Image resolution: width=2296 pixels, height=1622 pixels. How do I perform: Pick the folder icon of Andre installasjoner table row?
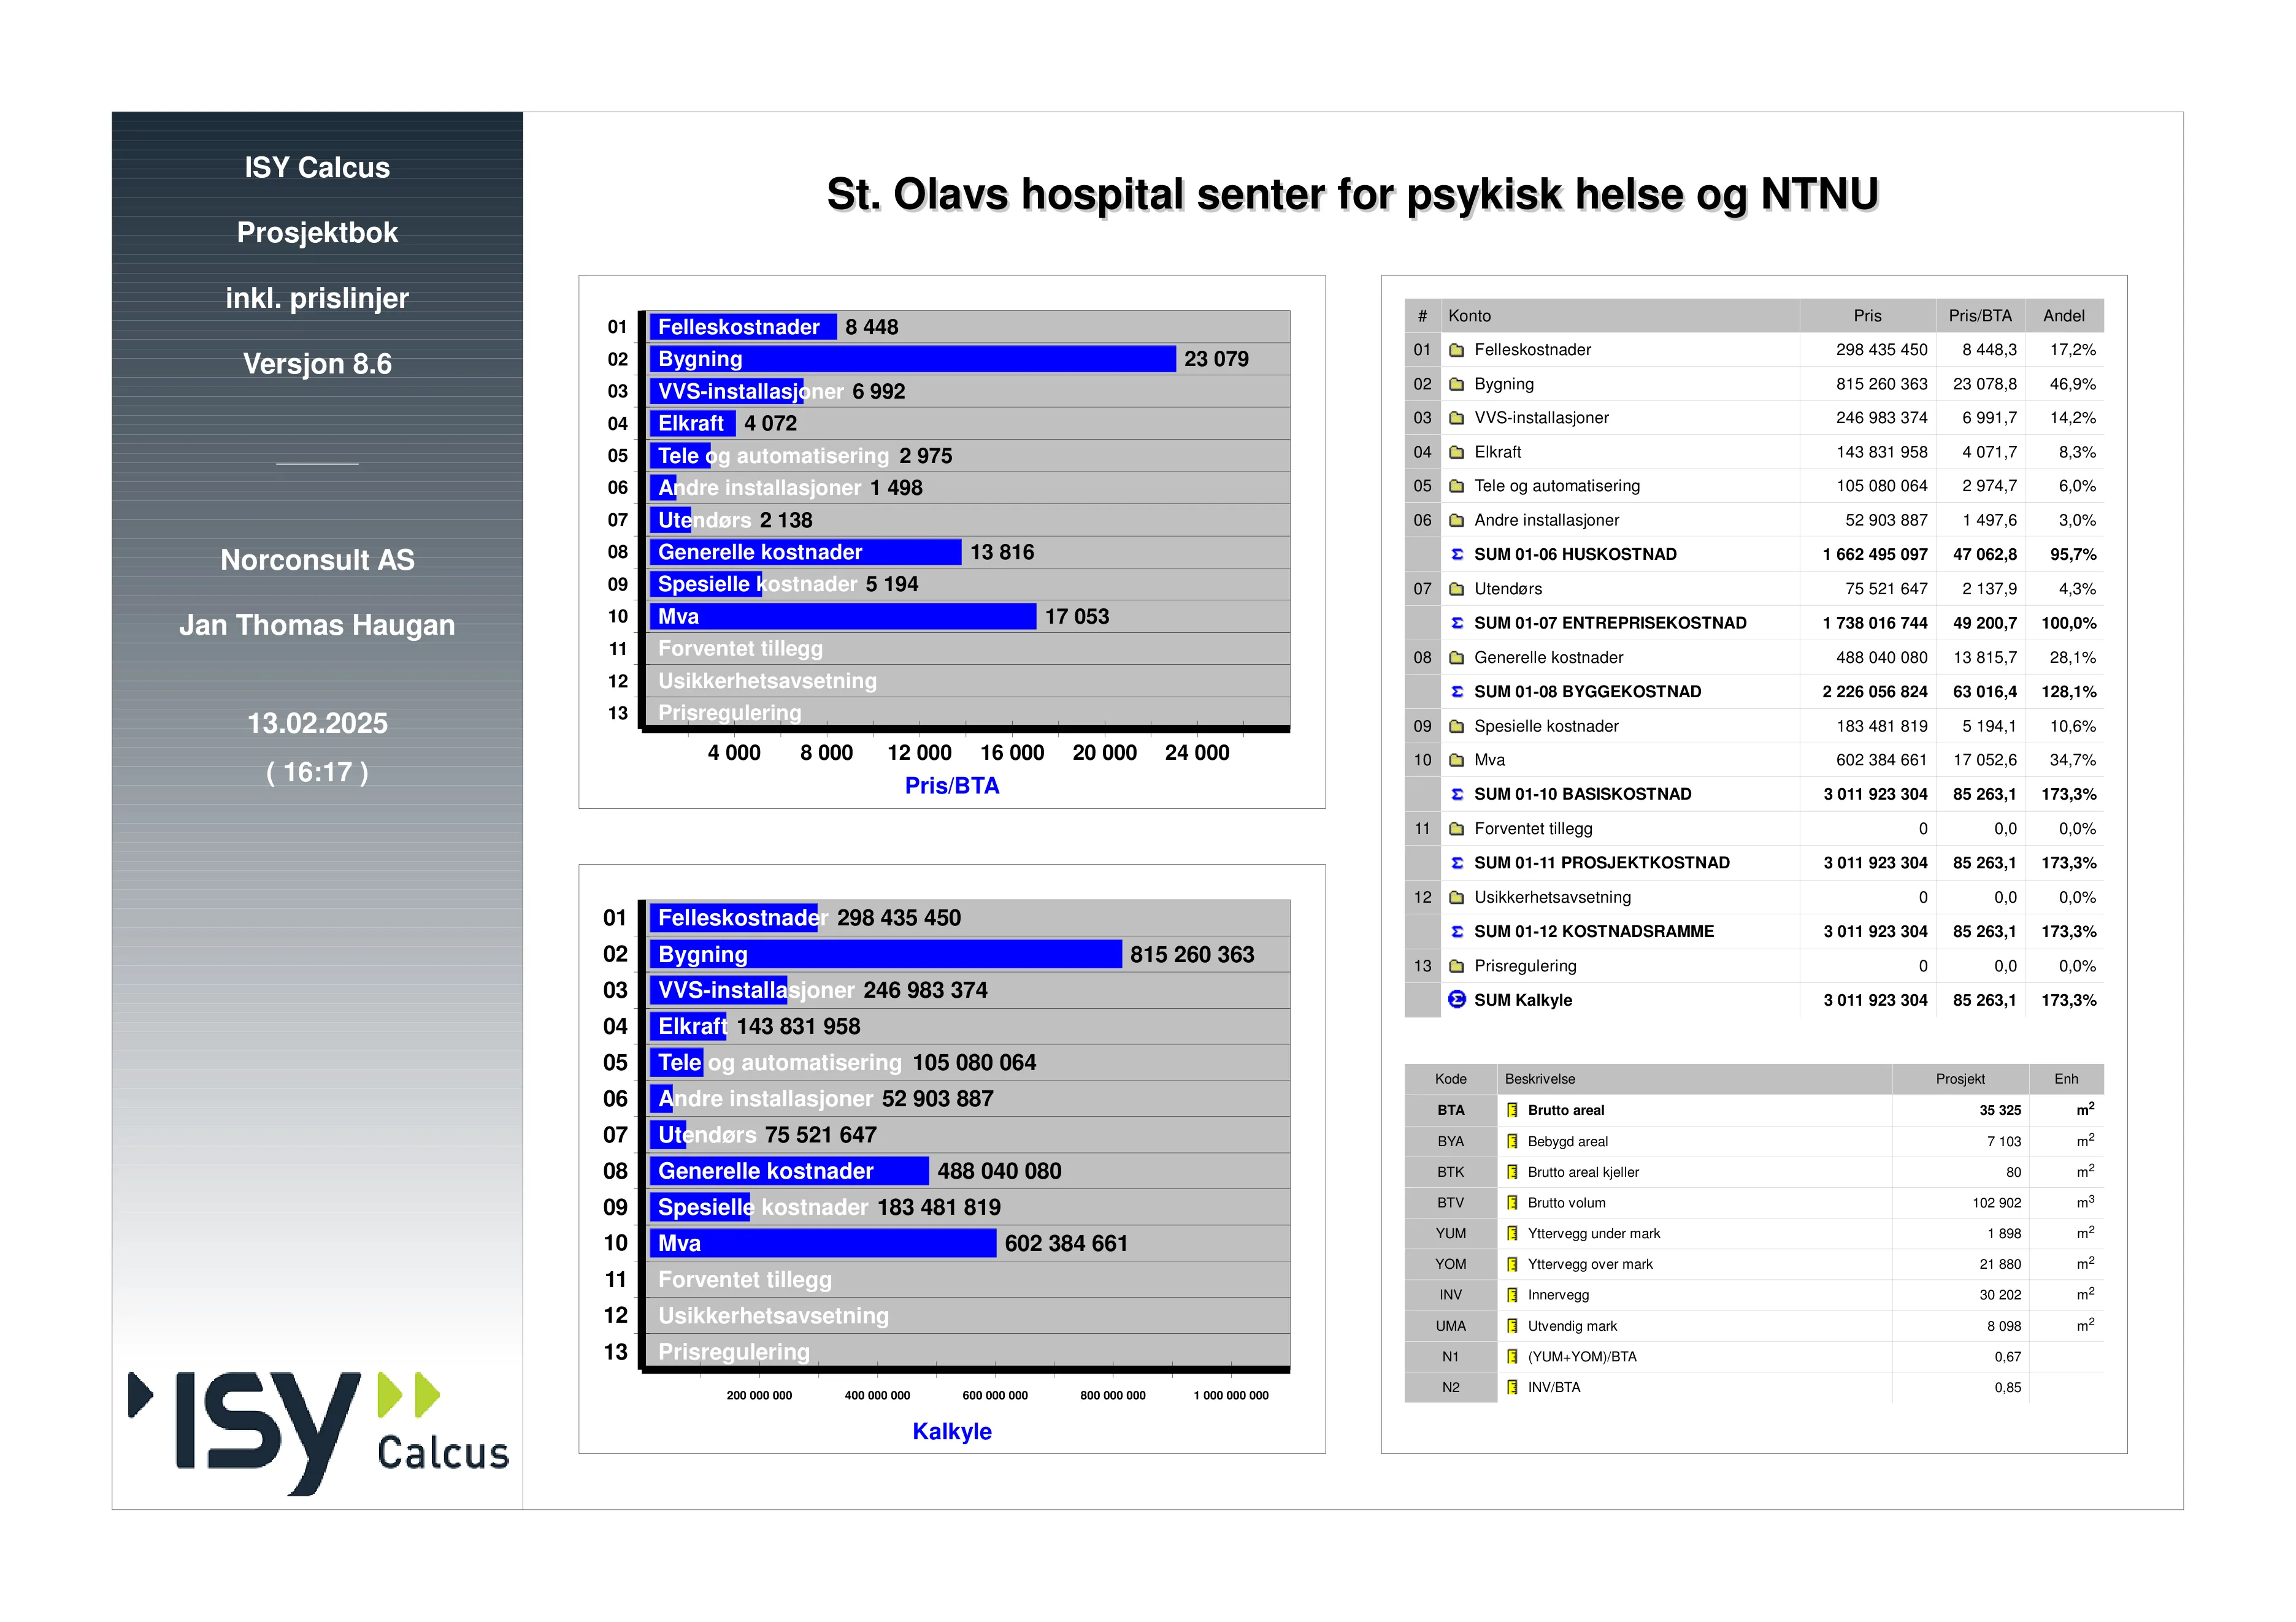(x=1456, y=520)
